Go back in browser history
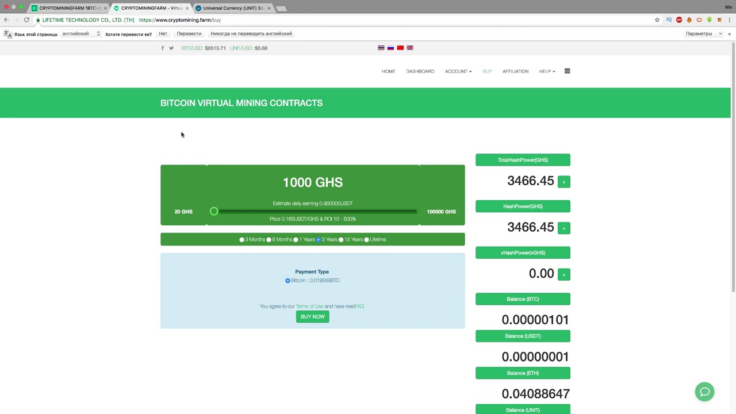Viewport: 736px width, 414px height. tap(6, 20)
